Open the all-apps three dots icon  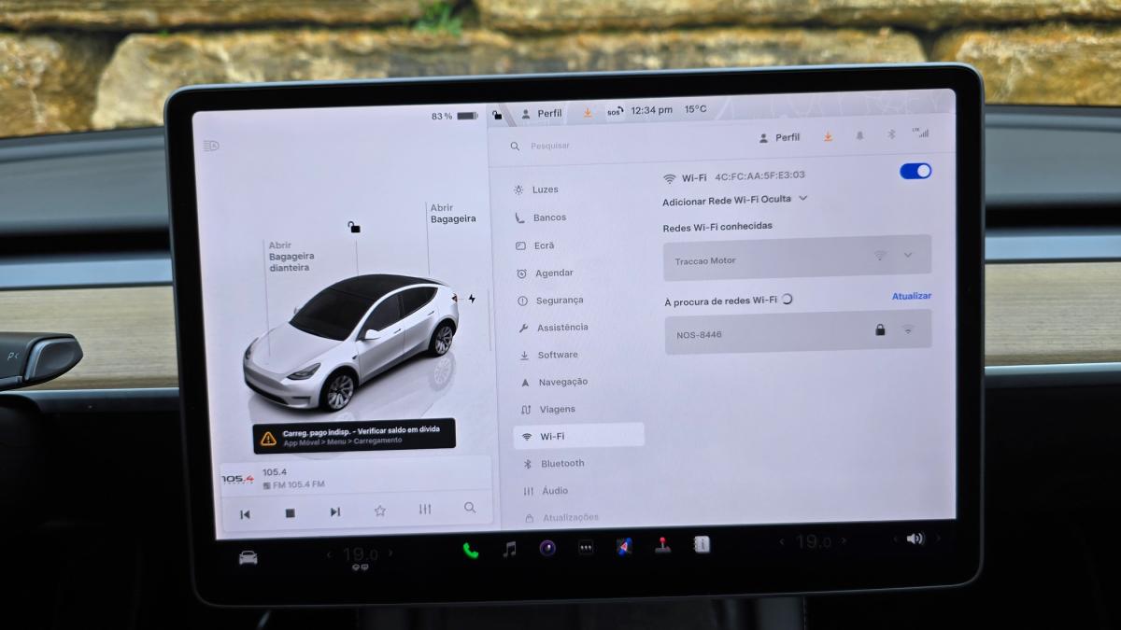tap(586, 548)
